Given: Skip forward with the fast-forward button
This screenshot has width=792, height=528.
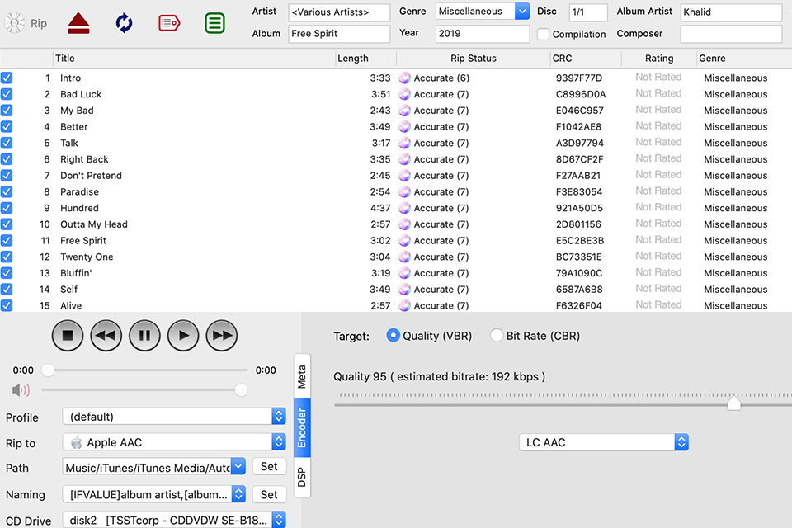Looking at the screenshot, I should 220,336.
